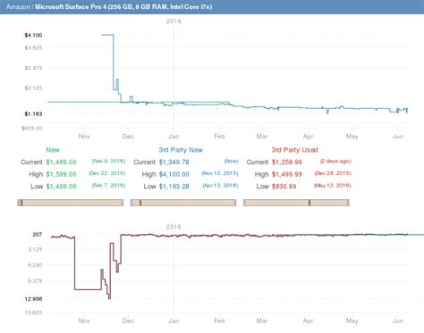Click 3rd Party Used high $1,499.99

pos(286,174)
